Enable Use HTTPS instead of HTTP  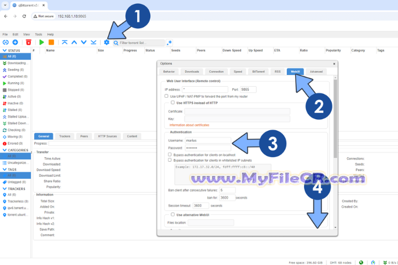coord(172,103)
